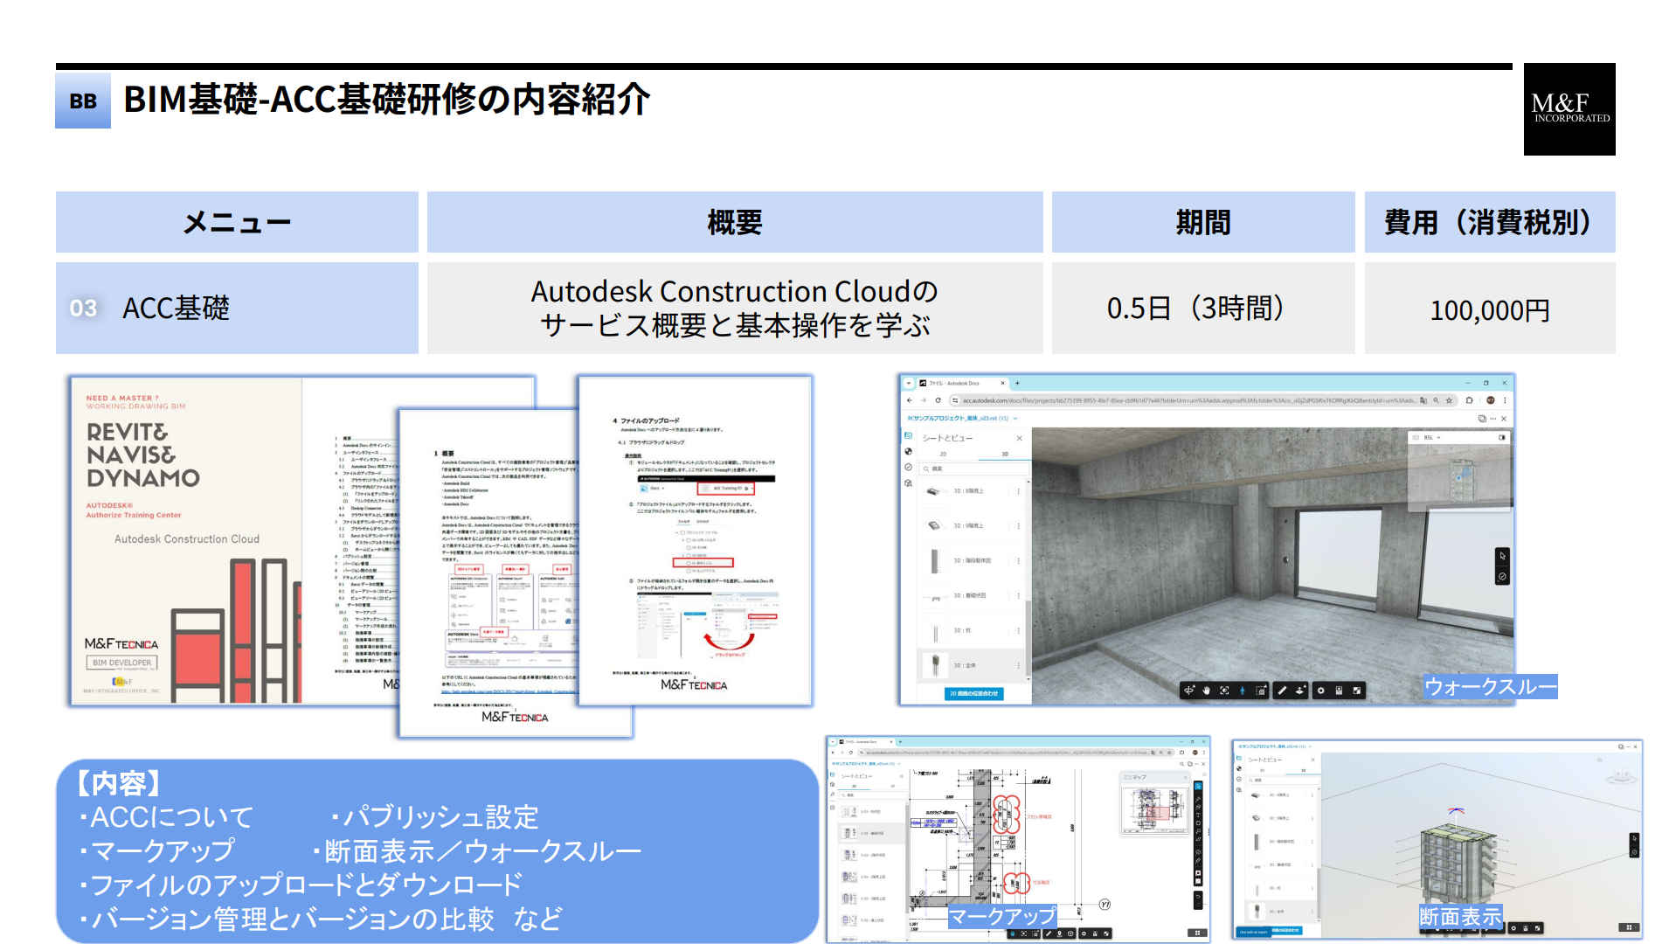Click Revit & Navis & Dynamo textbook cover image
The width and height of the screenshot is (1676, 944).
(186, 541)
